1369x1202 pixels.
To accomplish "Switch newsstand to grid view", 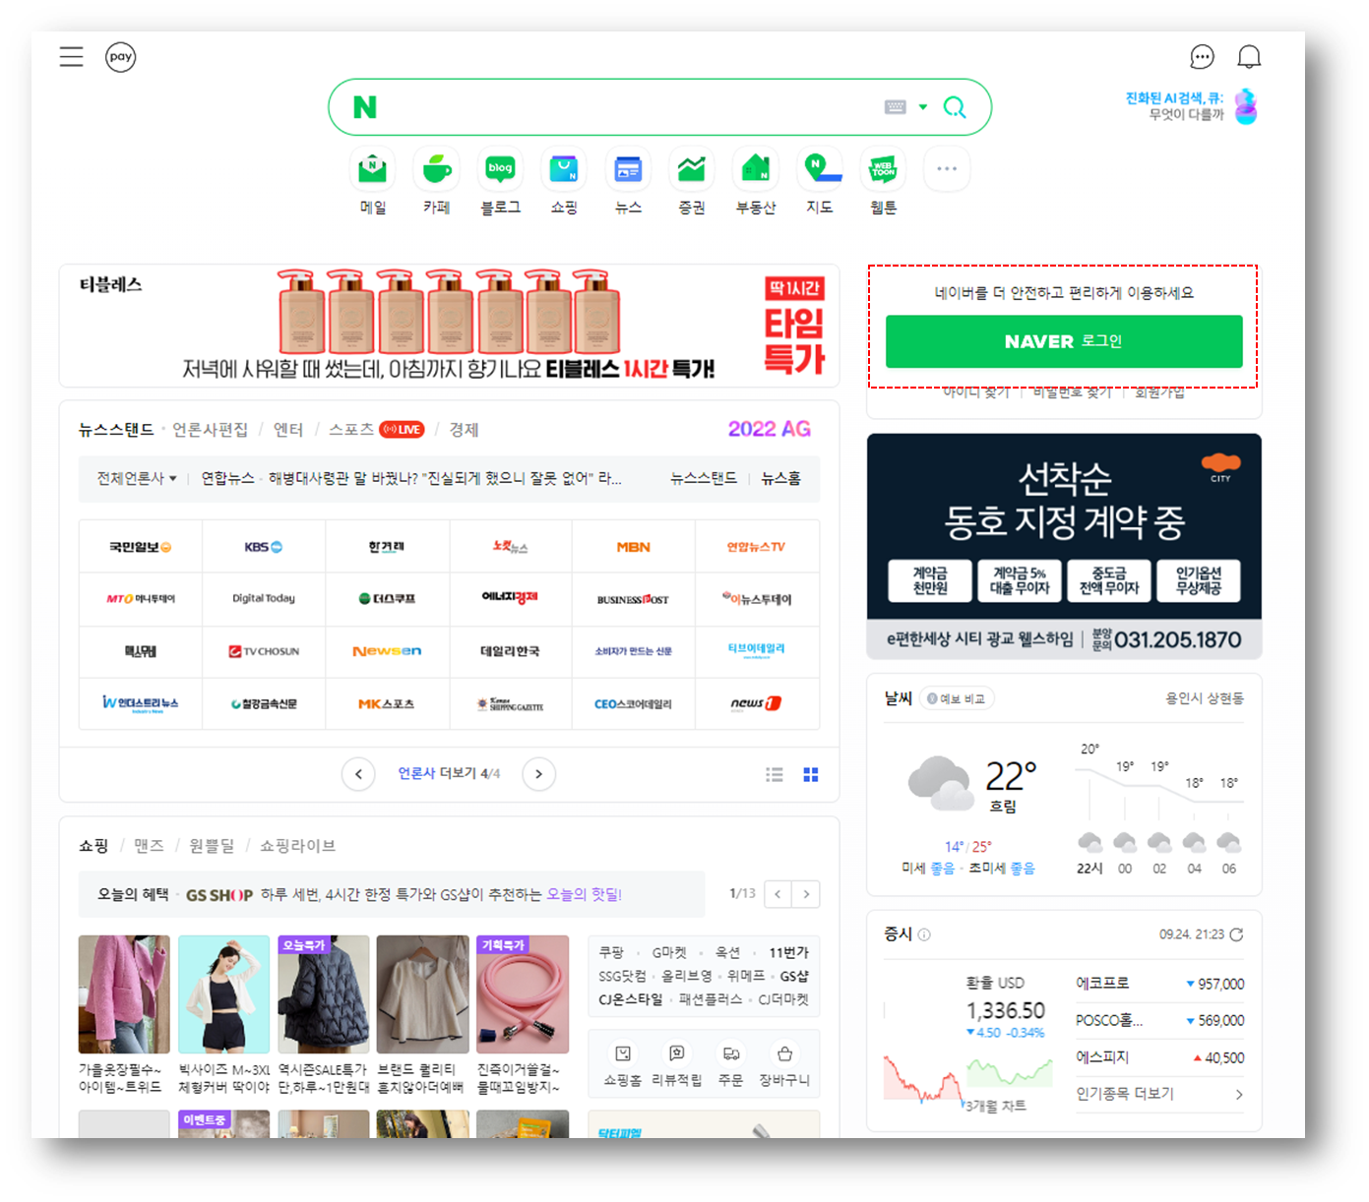I will [x=811, y=775].
